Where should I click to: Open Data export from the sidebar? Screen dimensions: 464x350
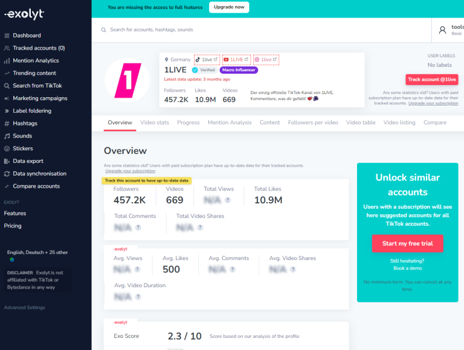pos(28,161)
